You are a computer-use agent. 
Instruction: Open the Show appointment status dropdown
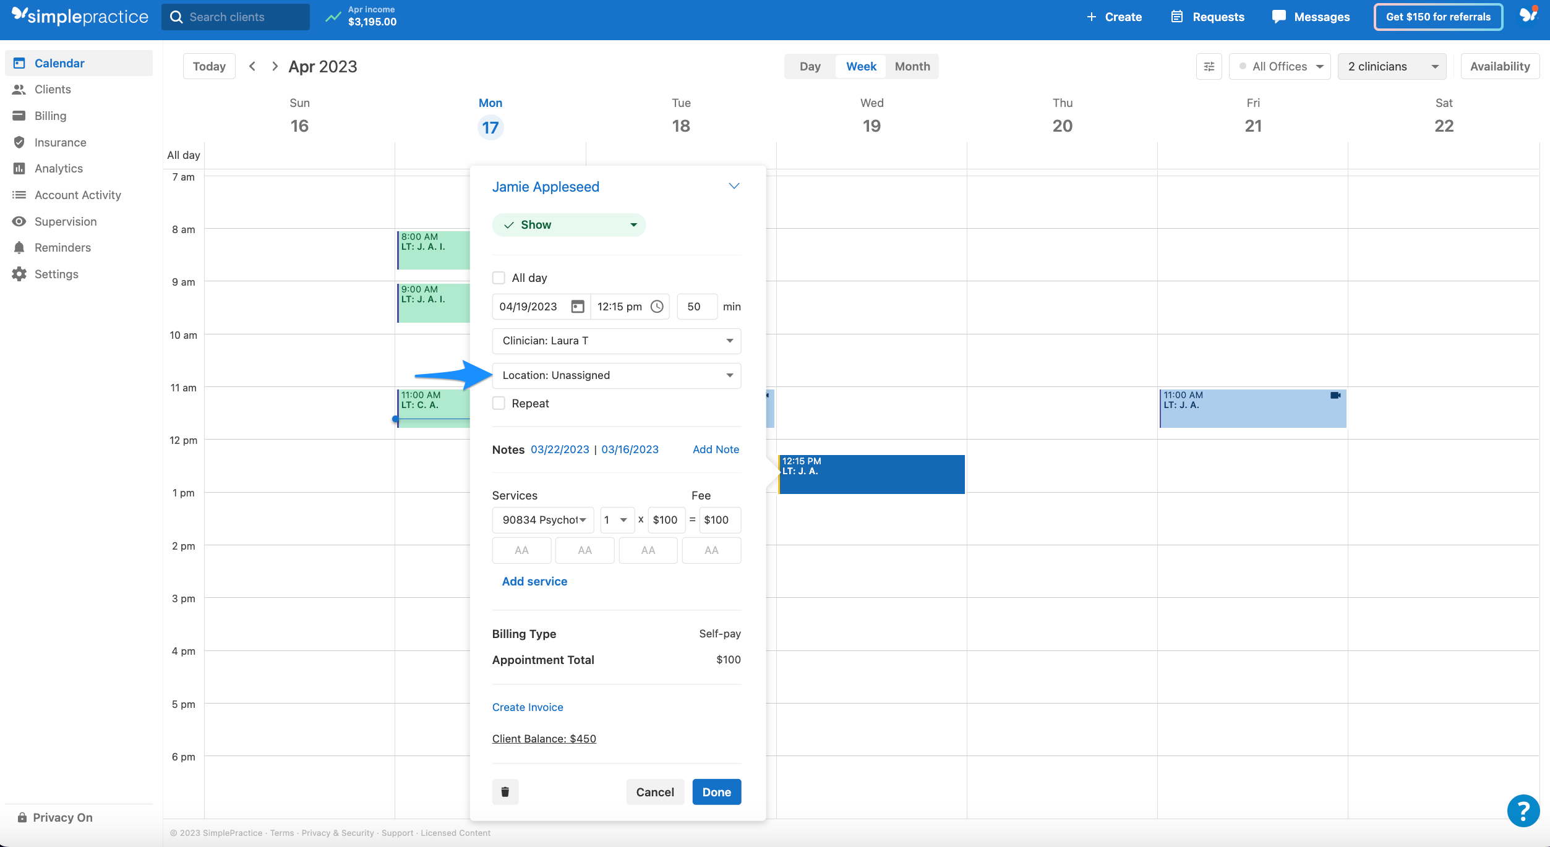(569, 224)
